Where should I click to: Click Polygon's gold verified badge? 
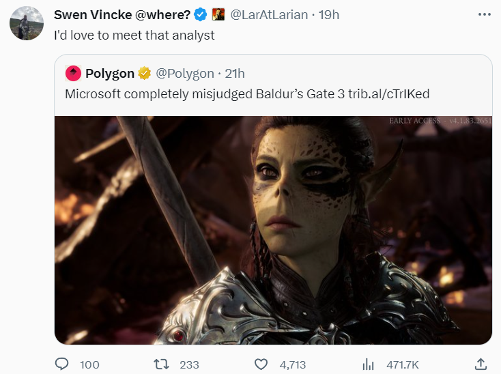[x=145, y=73]
